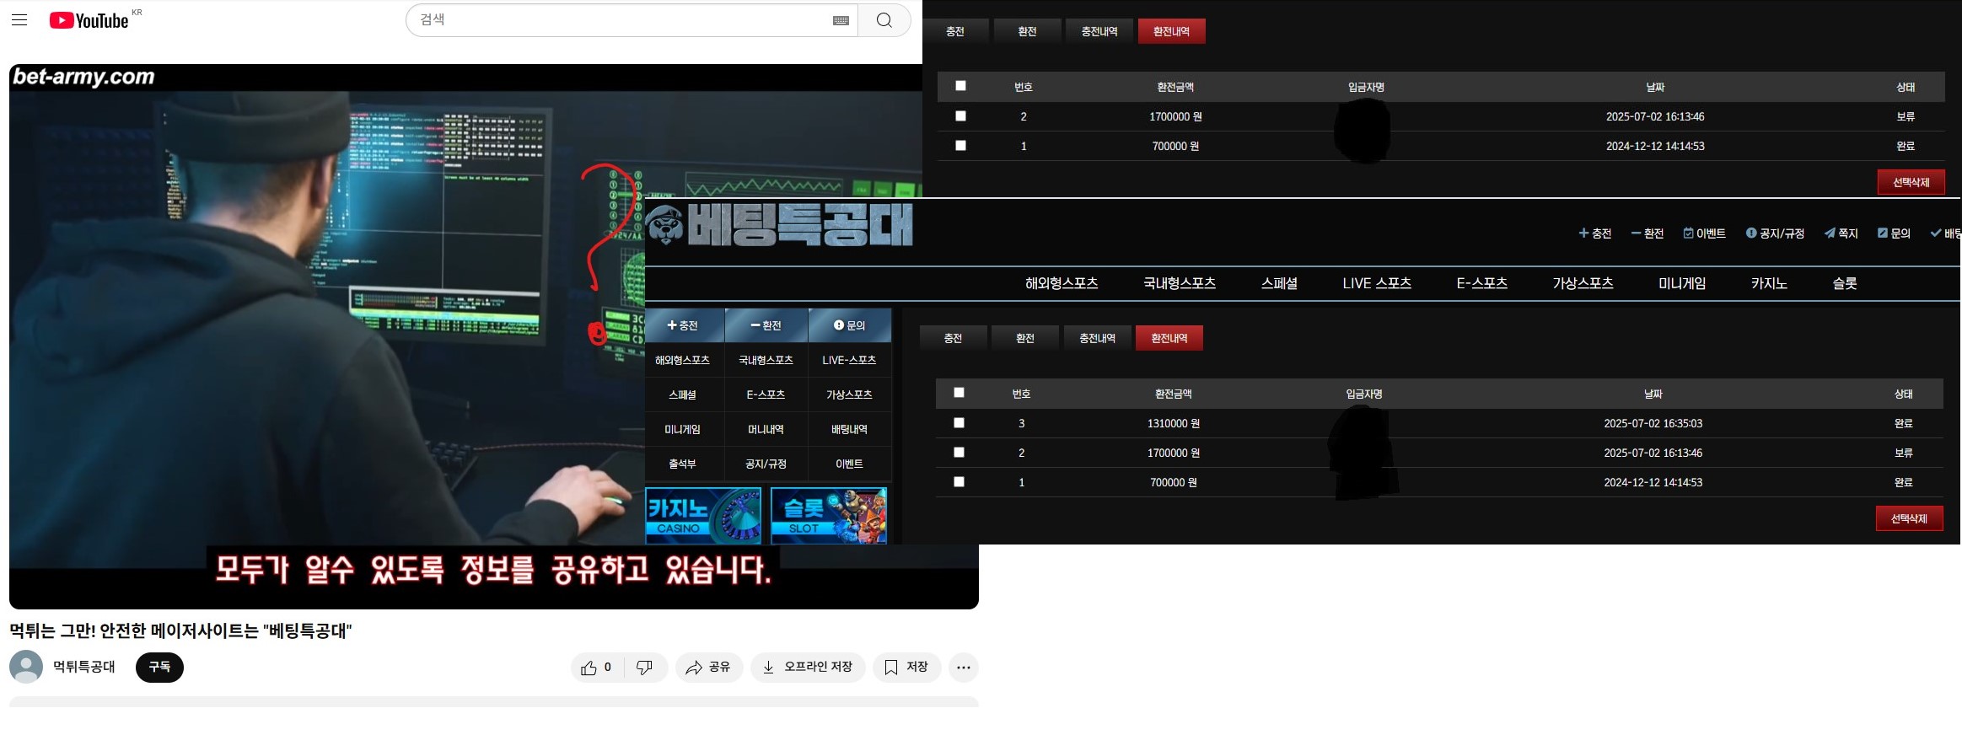The image size is (1962, 735).
Task: Open 공지/규정 link in the top utility bar
Action: tap(1775, 233)
